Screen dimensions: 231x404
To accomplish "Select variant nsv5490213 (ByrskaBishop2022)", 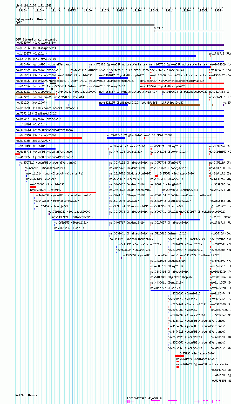I will click(38, 119).
